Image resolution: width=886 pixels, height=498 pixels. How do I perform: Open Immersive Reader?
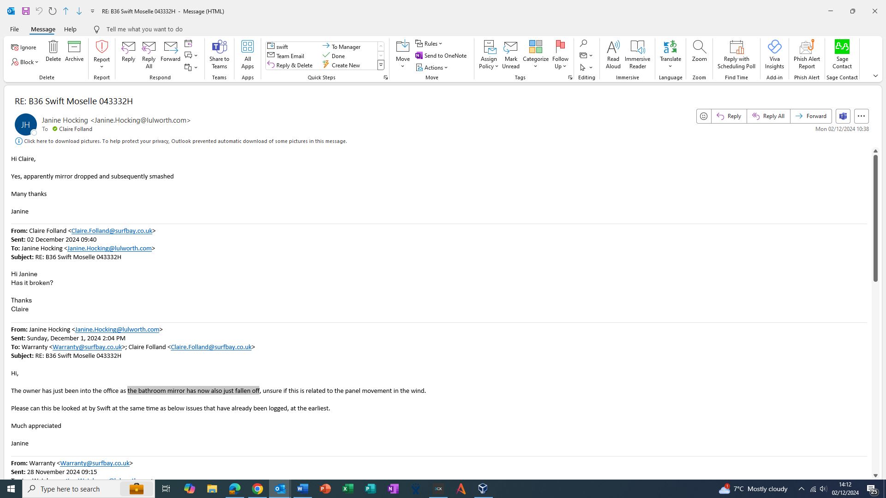pos(637,54)
